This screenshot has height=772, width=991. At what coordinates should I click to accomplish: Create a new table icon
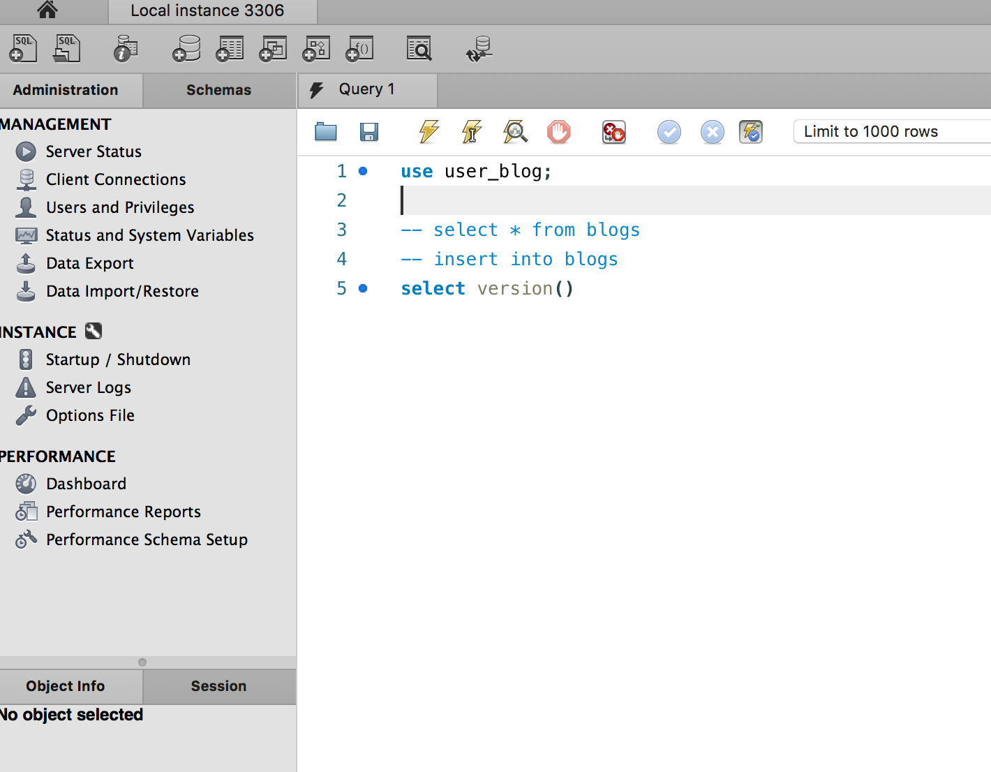pyautogui.click(x=230, y=49)
